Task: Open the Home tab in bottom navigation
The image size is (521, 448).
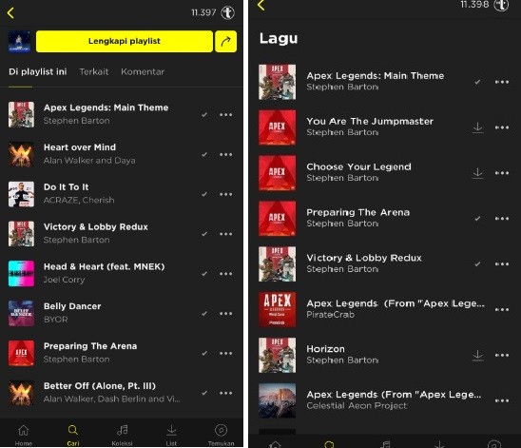Action: tap(24, 435)
